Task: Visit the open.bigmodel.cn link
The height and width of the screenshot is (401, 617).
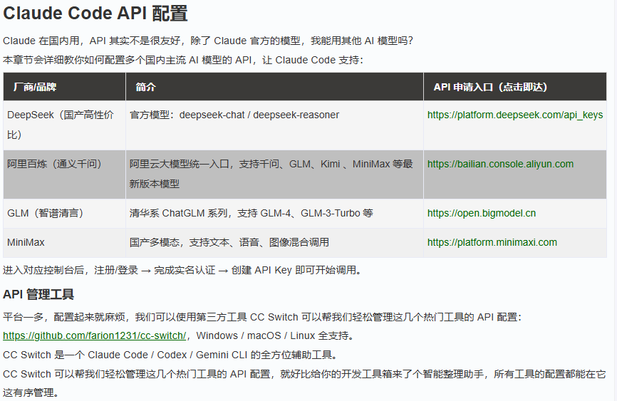Action: point(481,213)
